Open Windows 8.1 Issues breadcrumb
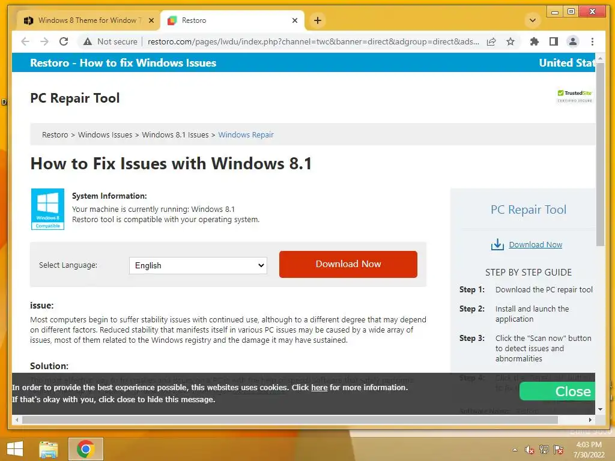Screen dimensions: 615x461 pos(175,135)
